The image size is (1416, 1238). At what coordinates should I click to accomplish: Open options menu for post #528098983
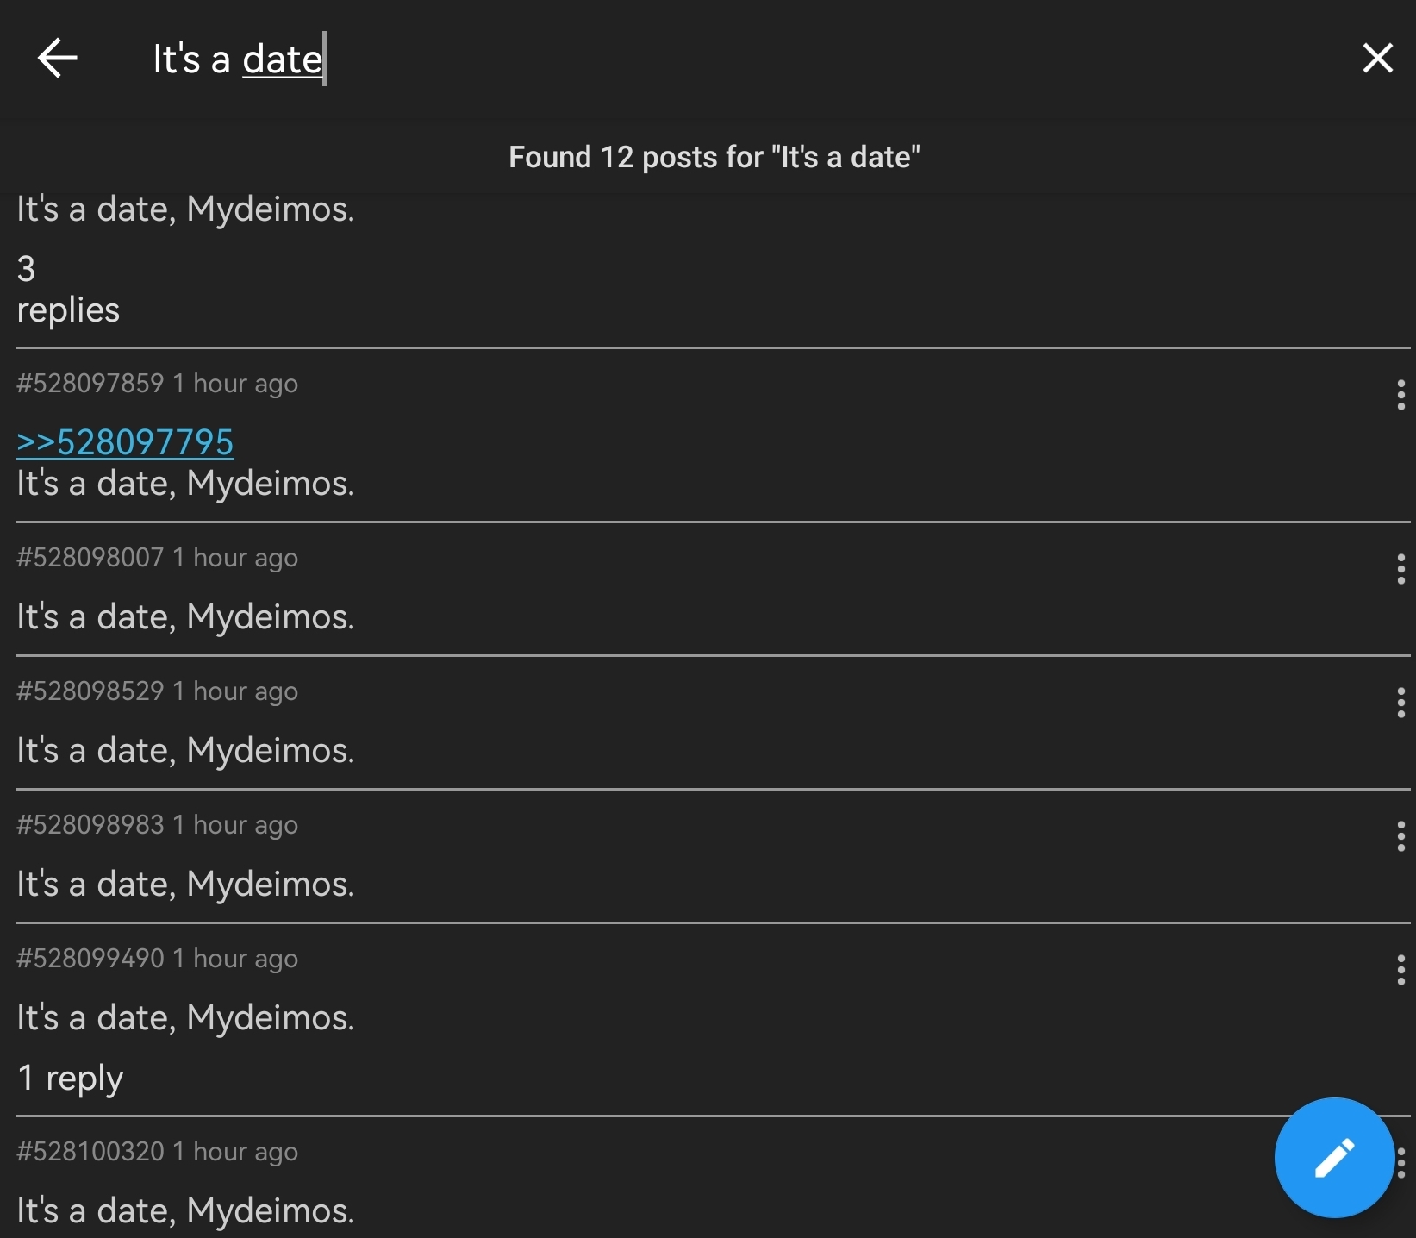(1400, 836)
